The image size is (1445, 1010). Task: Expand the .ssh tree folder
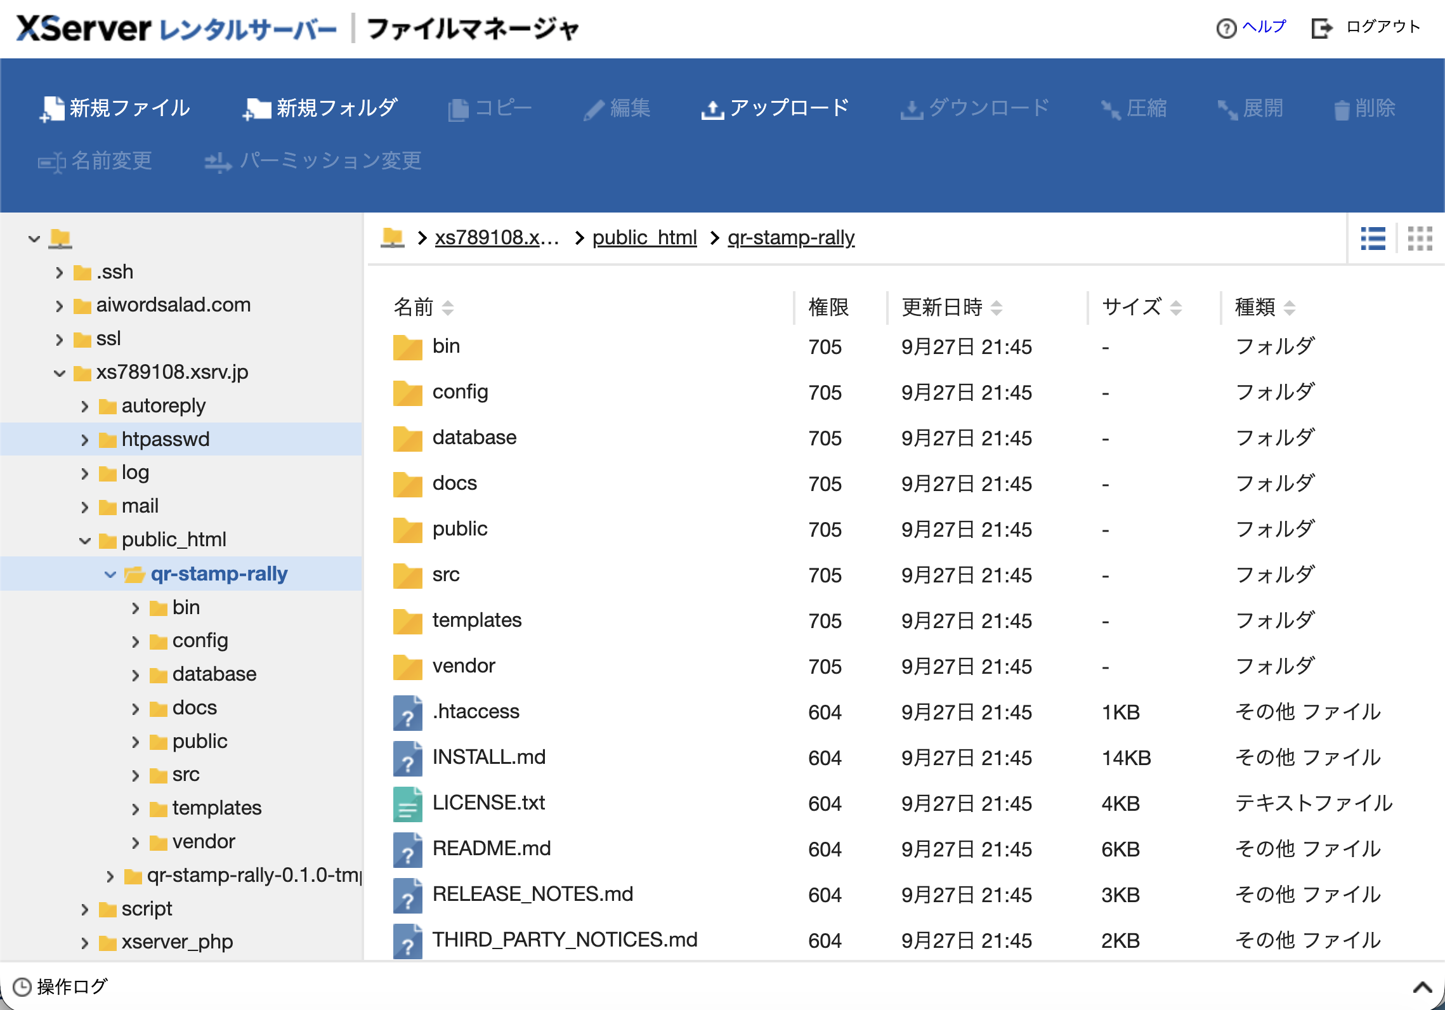coord(60,273)
